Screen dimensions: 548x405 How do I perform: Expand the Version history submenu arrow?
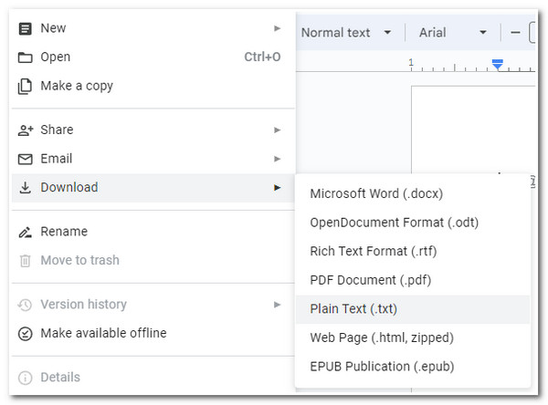click(277, 305)
